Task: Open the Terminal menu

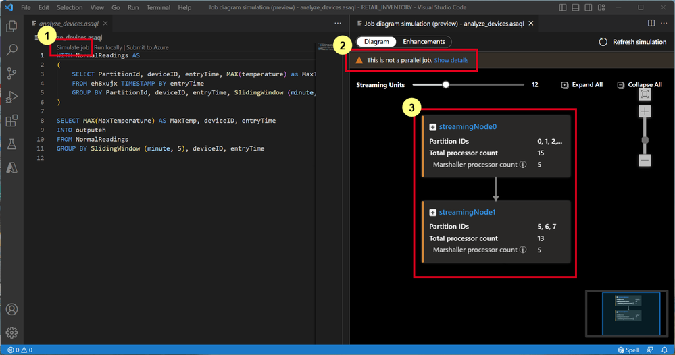Action: [158, 7]
